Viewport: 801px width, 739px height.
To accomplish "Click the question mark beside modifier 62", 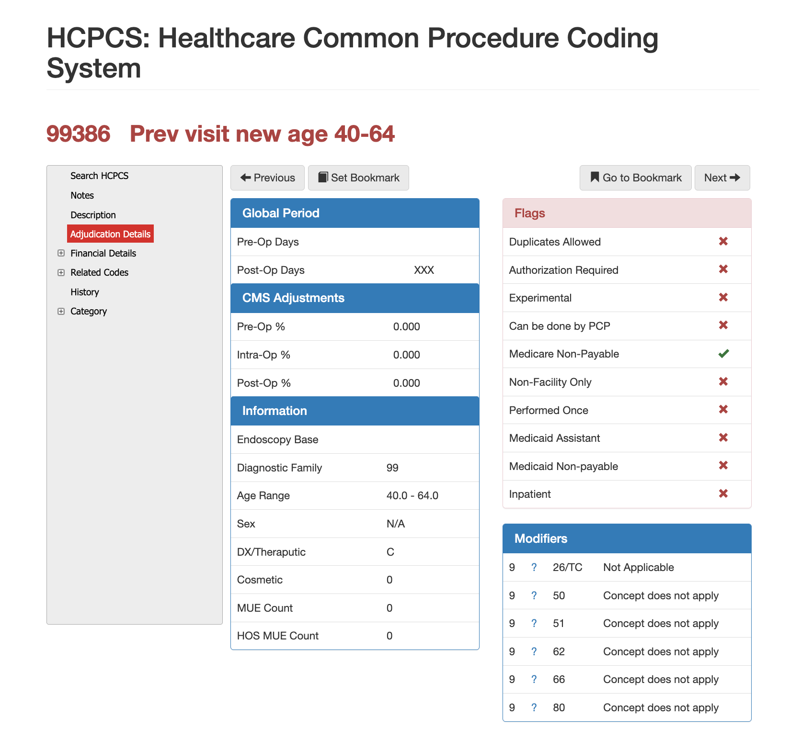I will pyautogui.click(x=534, y=652).
